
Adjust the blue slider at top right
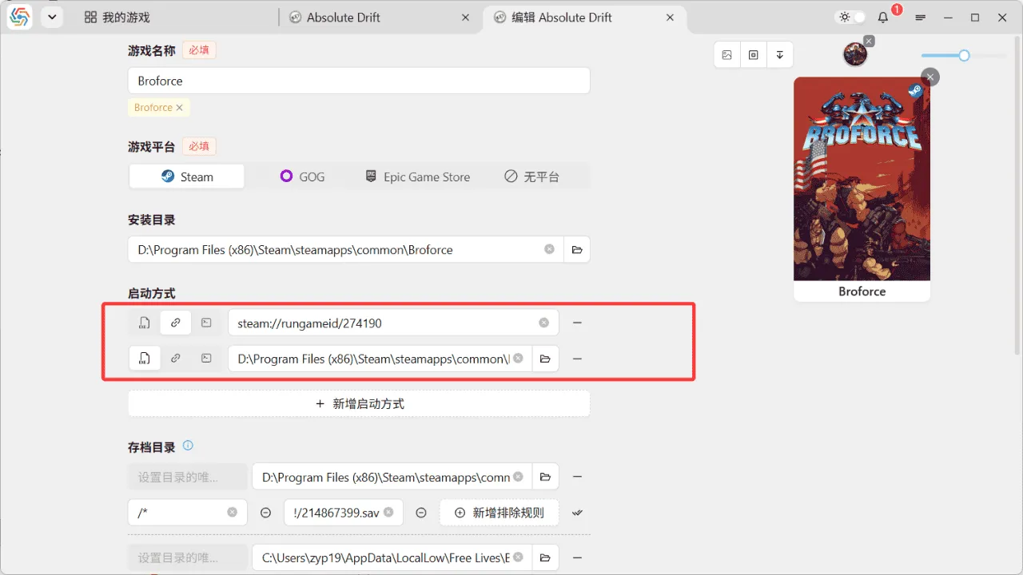(x=965, y=55)
